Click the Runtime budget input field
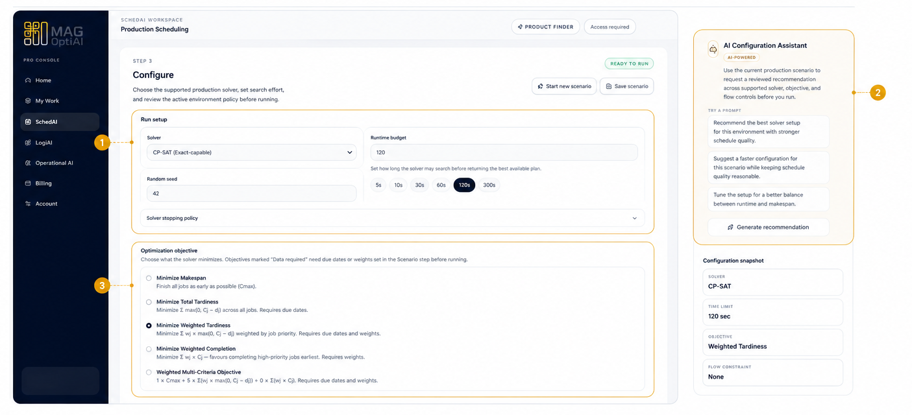 click(504, 152)
